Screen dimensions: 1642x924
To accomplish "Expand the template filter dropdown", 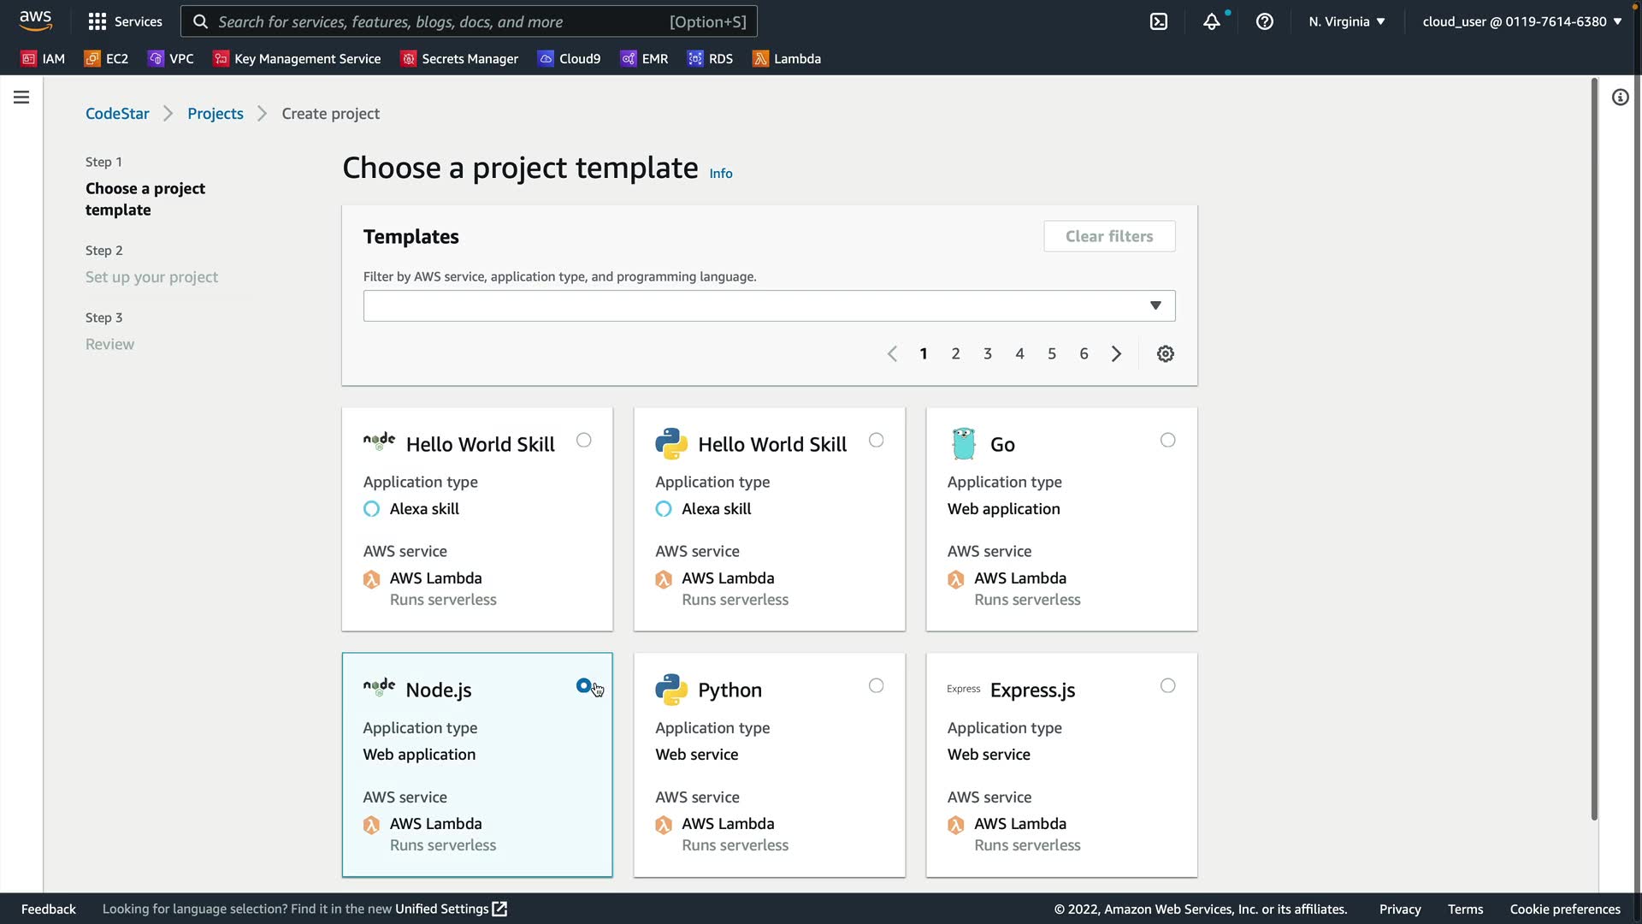I will click(x=1155, y=305).
